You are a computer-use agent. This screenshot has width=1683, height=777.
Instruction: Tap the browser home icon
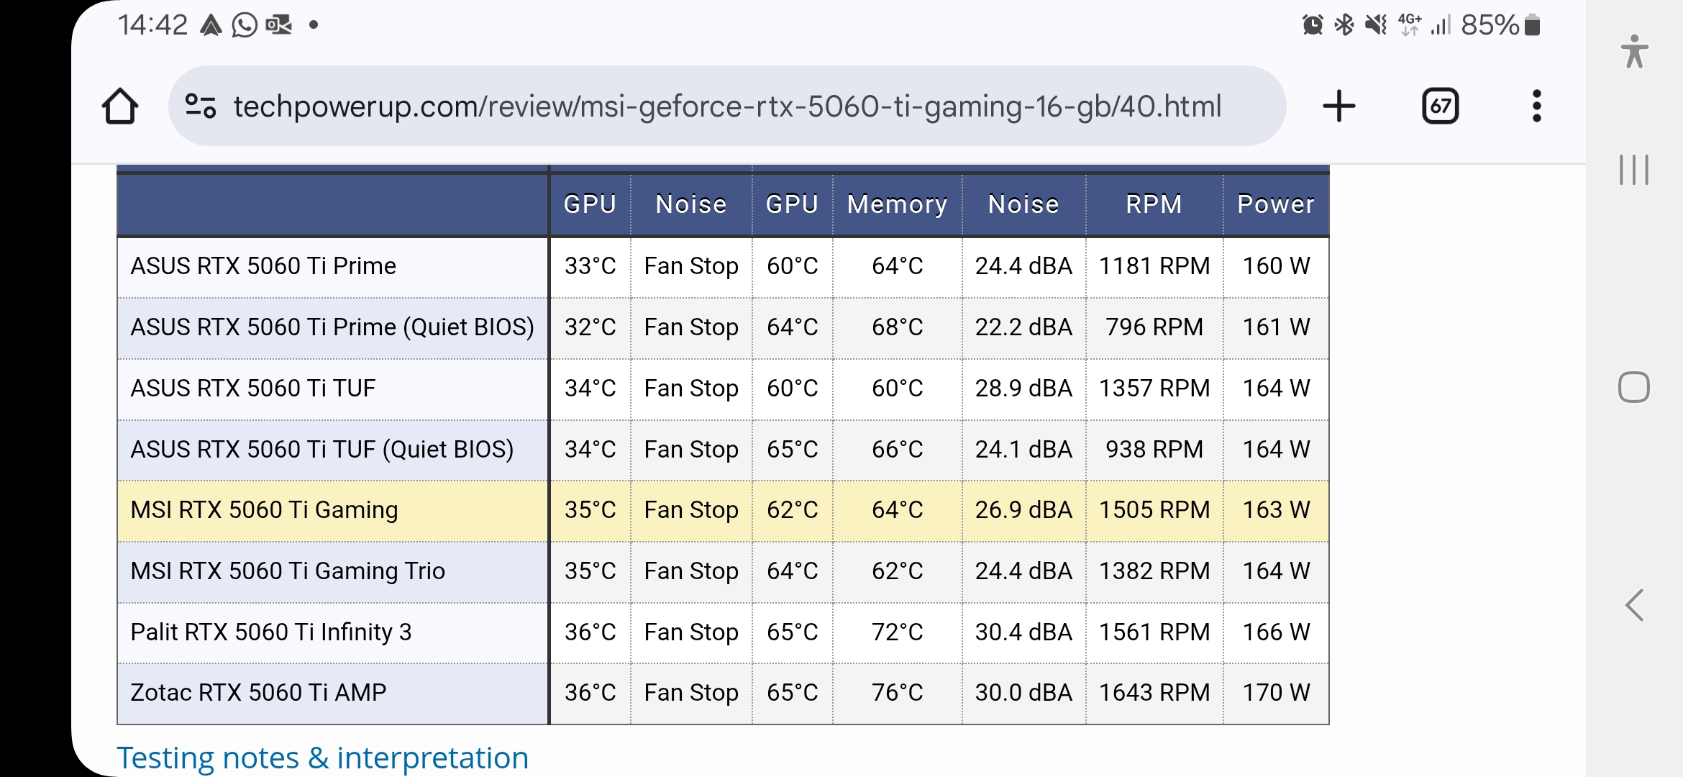(x=120, y=106)
